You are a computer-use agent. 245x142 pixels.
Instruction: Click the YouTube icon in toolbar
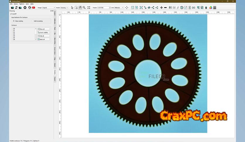click(34, 8)
